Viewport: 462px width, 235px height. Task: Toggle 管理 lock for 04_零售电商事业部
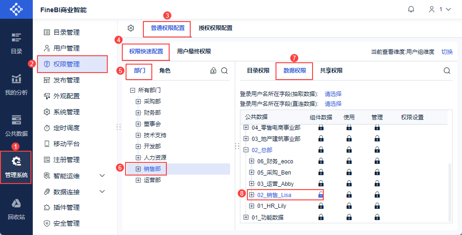click(x=377, y=128)
